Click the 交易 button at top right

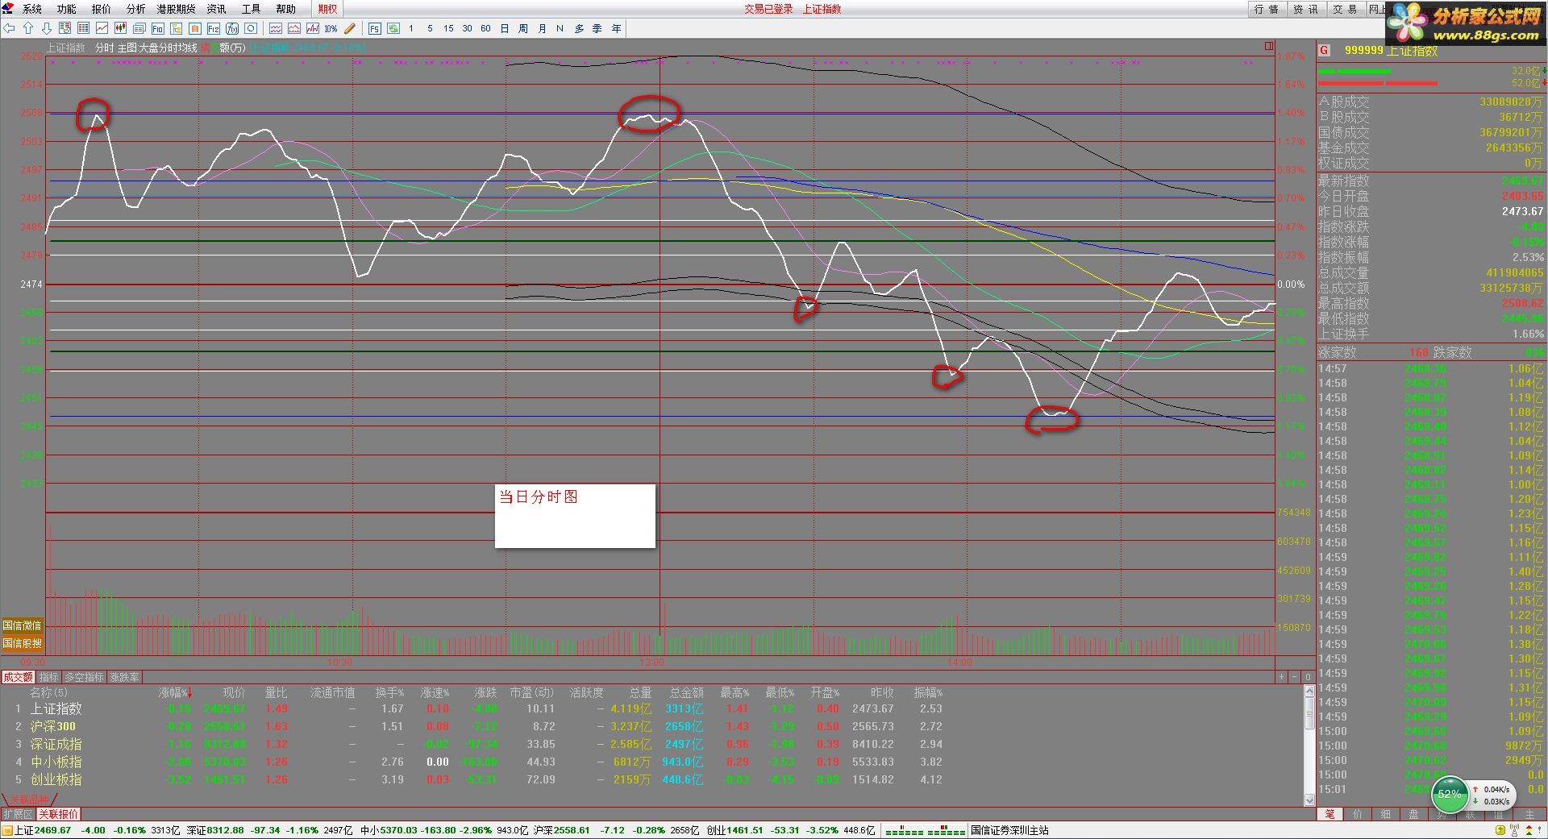[1345, 9]
